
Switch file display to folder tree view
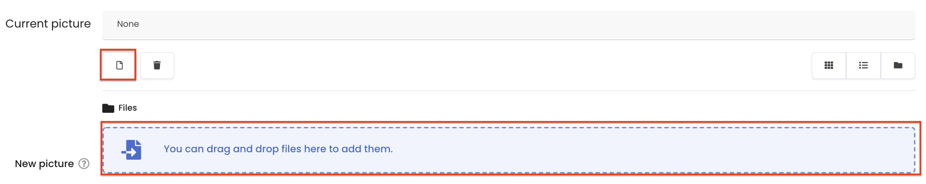click(898, 65)
